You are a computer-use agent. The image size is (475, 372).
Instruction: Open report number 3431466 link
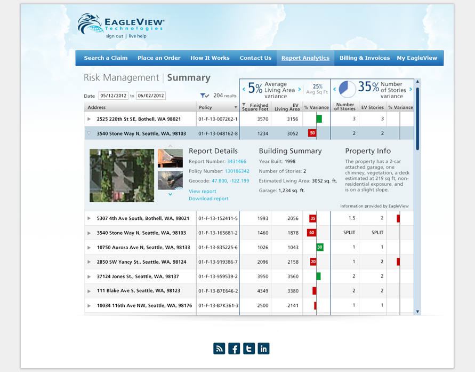point(237,162)
